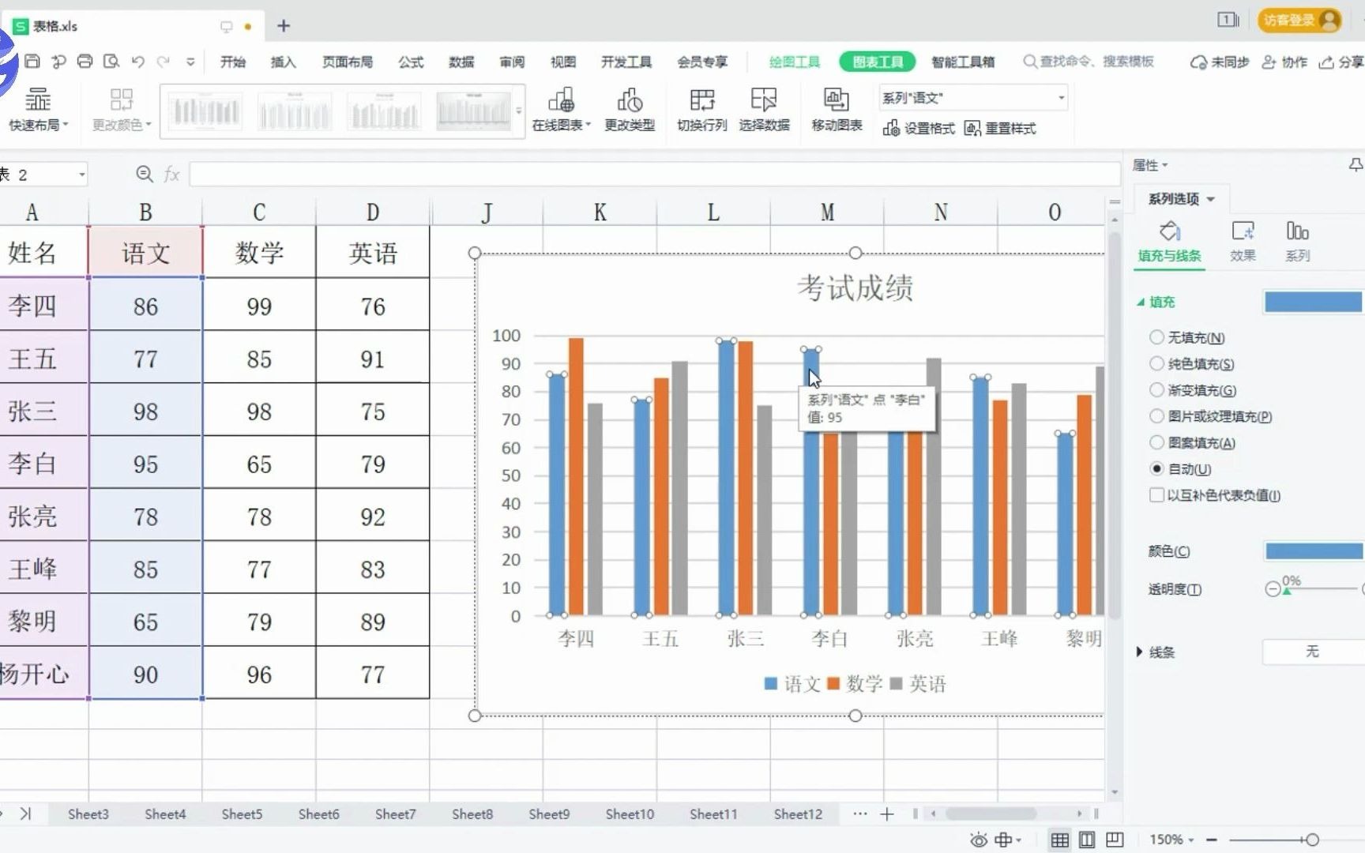
Task: Click the pin icon of properties panel
Action: (1356, 164)
